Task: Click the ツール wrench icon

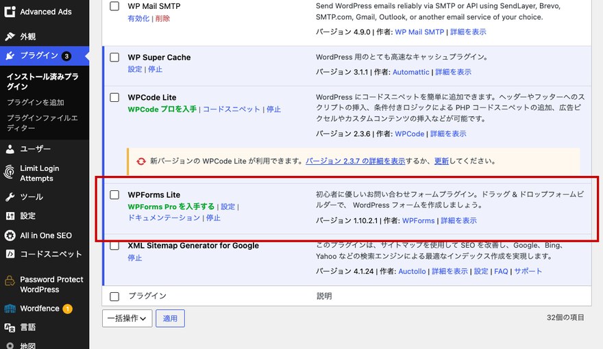Action: (10, 197)
